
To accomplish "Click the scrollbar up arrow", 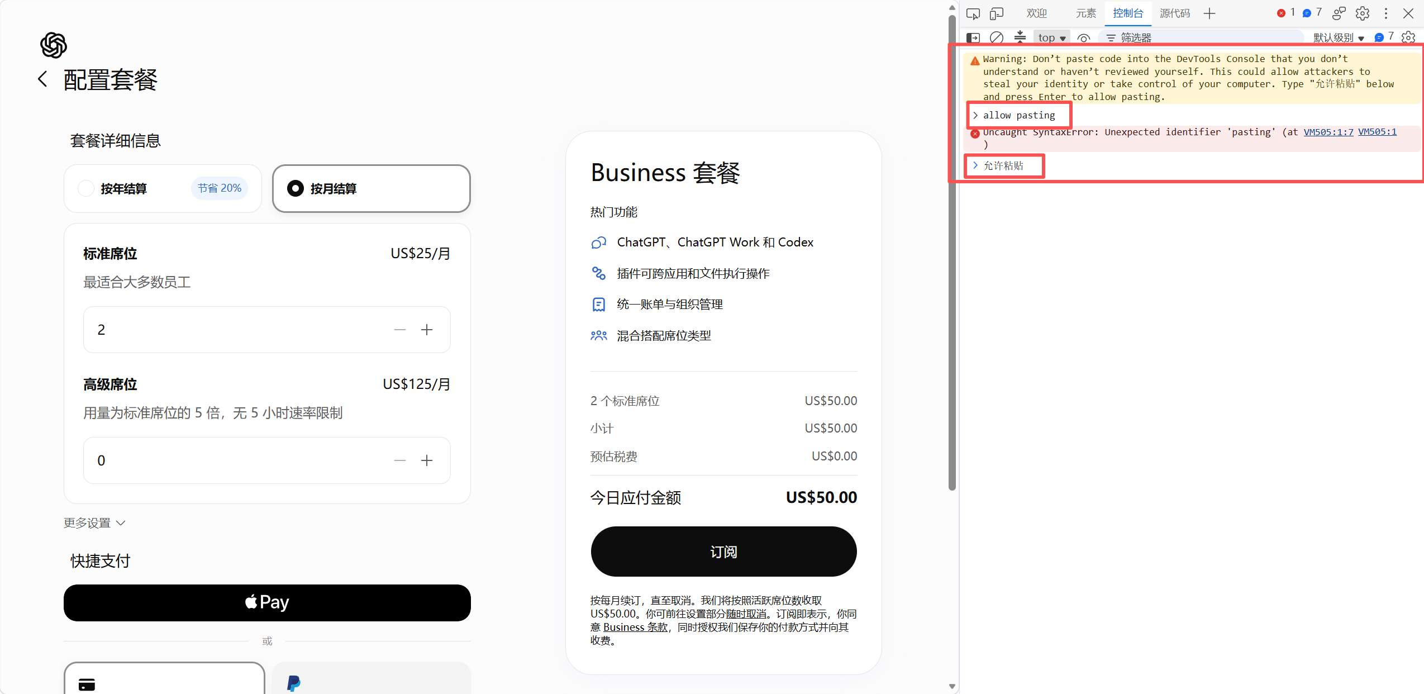I will 952,8.
